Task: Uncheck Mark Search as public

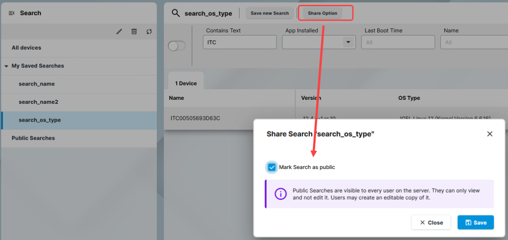Action: click(x=272, y=167)
